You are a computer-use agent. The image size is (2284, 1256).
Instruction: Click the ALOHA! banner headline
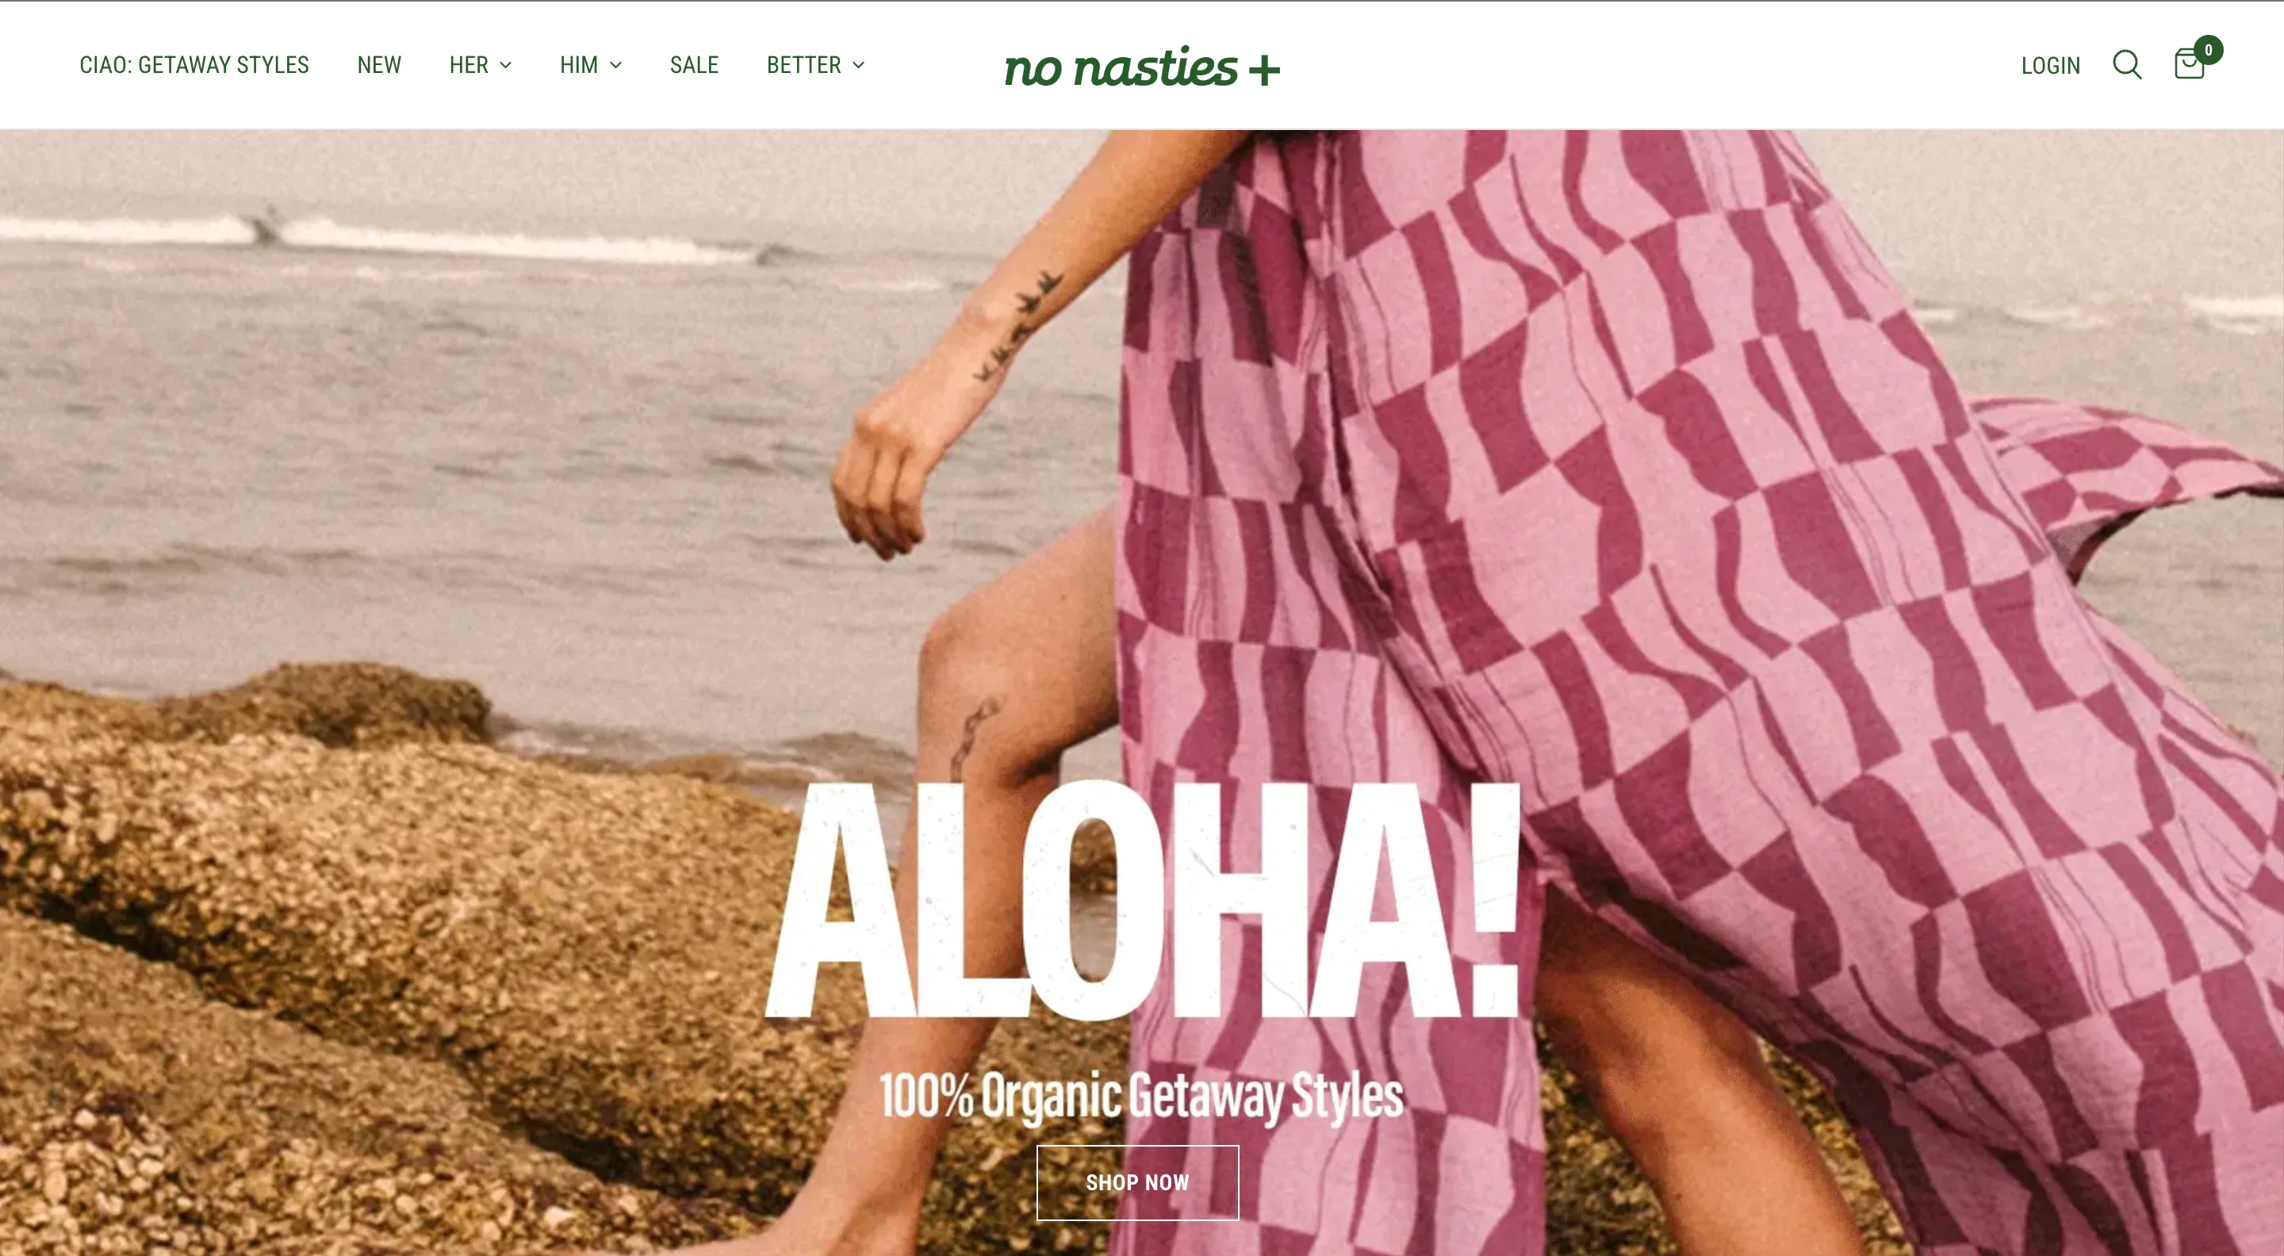(1142, 900)
